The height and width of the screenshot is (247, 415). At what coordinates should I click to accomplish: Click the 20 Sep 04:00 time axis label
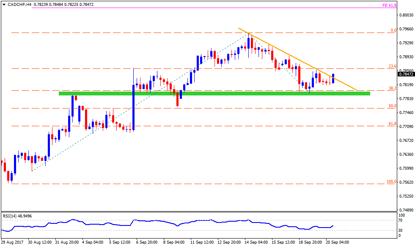(x=337, y=242)
